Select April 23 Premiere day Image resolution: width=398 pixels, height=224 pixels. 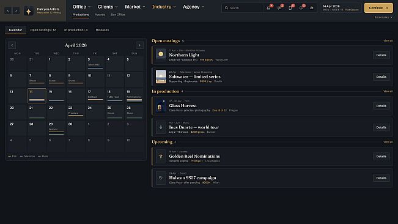76,112
